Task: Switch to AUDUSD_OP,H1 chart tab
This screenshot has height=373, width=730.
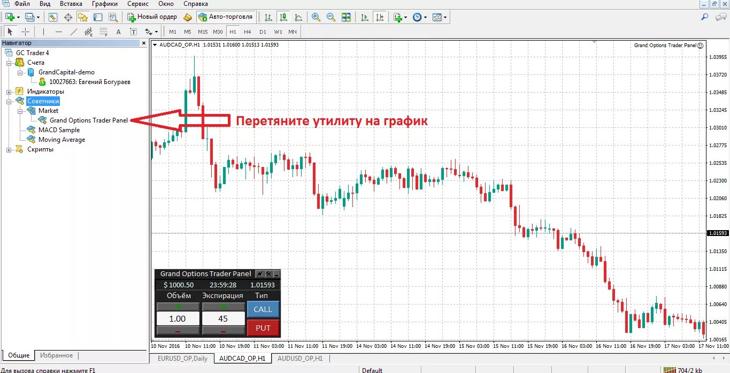Action: pyautogui.click(x=300, y=359)
